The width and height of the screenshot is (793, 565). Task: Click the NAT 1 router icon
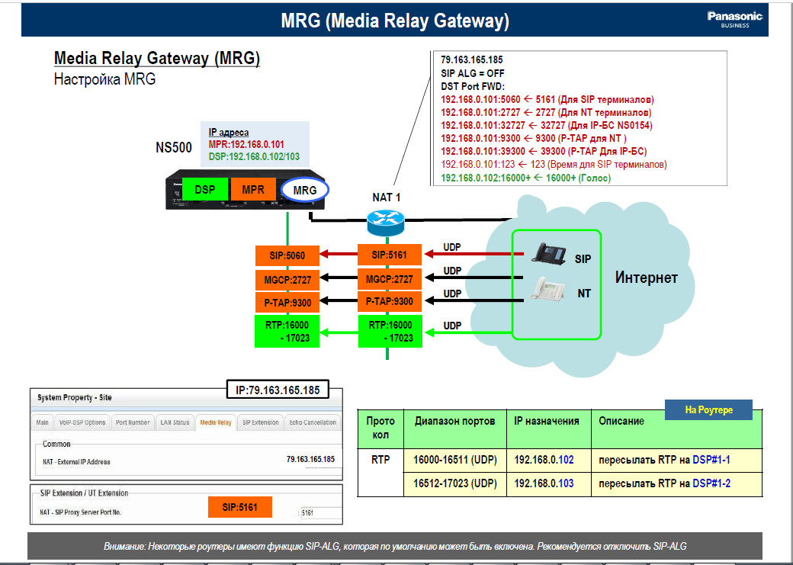pos(385,222)
